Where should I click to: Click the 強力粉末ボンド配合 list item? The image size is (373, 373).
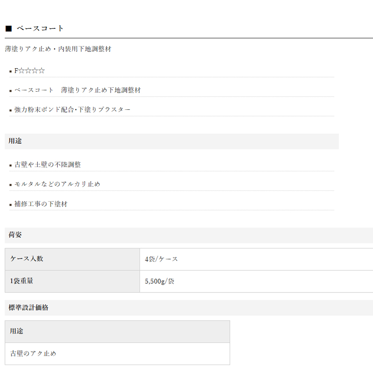[x=72, y=110]
